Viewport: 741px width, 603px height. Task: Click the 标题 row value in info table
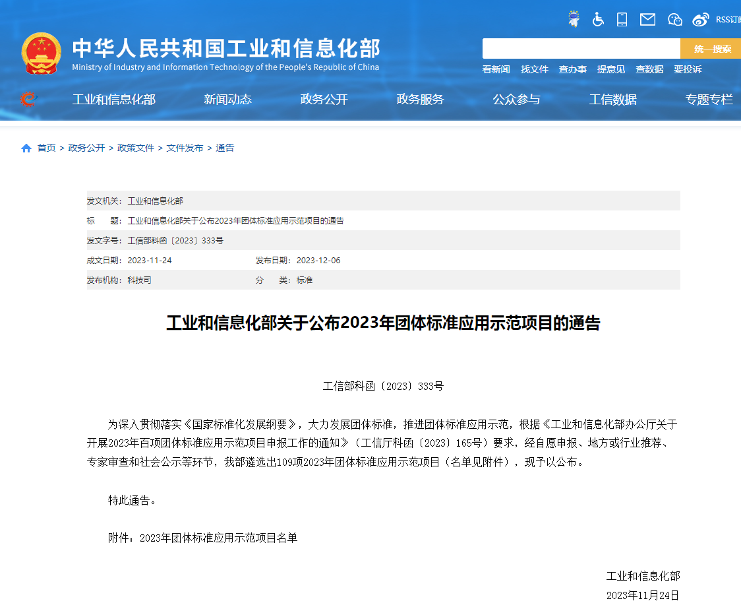coord(236,221)
